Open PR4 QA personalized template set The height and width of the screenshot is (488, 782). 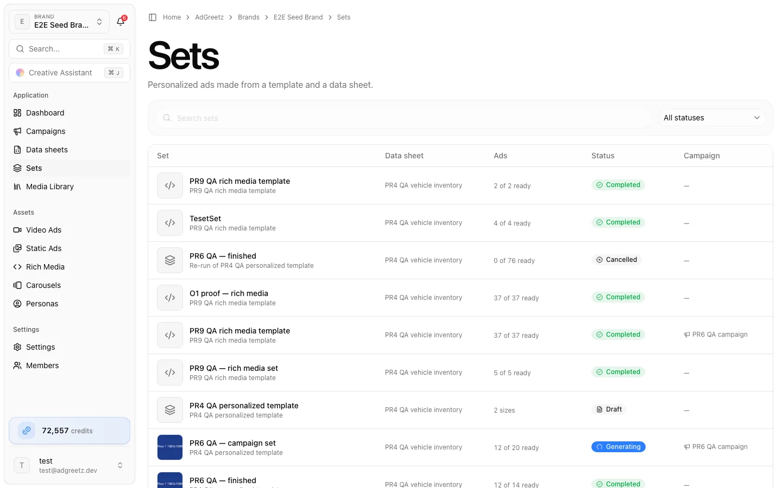click(x=244, y=406)
